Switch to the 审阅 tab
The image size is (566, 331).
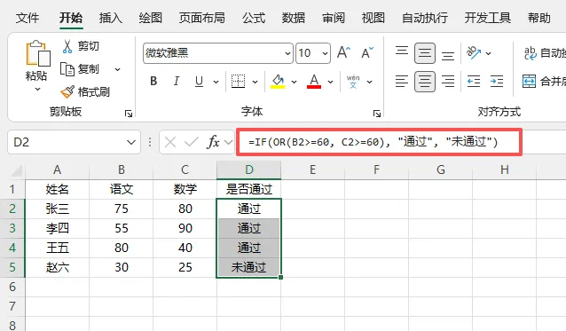334,18
